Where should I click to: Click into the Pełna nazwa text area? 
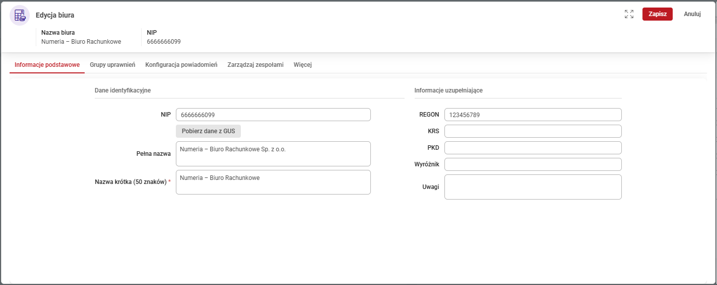click(273, 154)
